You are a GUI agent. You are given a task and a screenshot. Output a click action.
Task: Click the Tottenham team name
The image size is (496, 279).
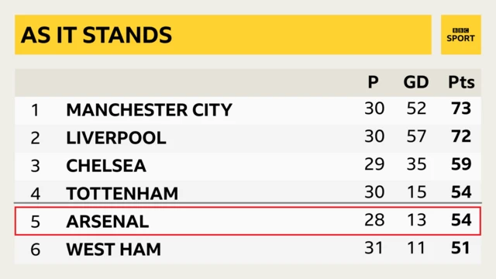coord(122,193)
